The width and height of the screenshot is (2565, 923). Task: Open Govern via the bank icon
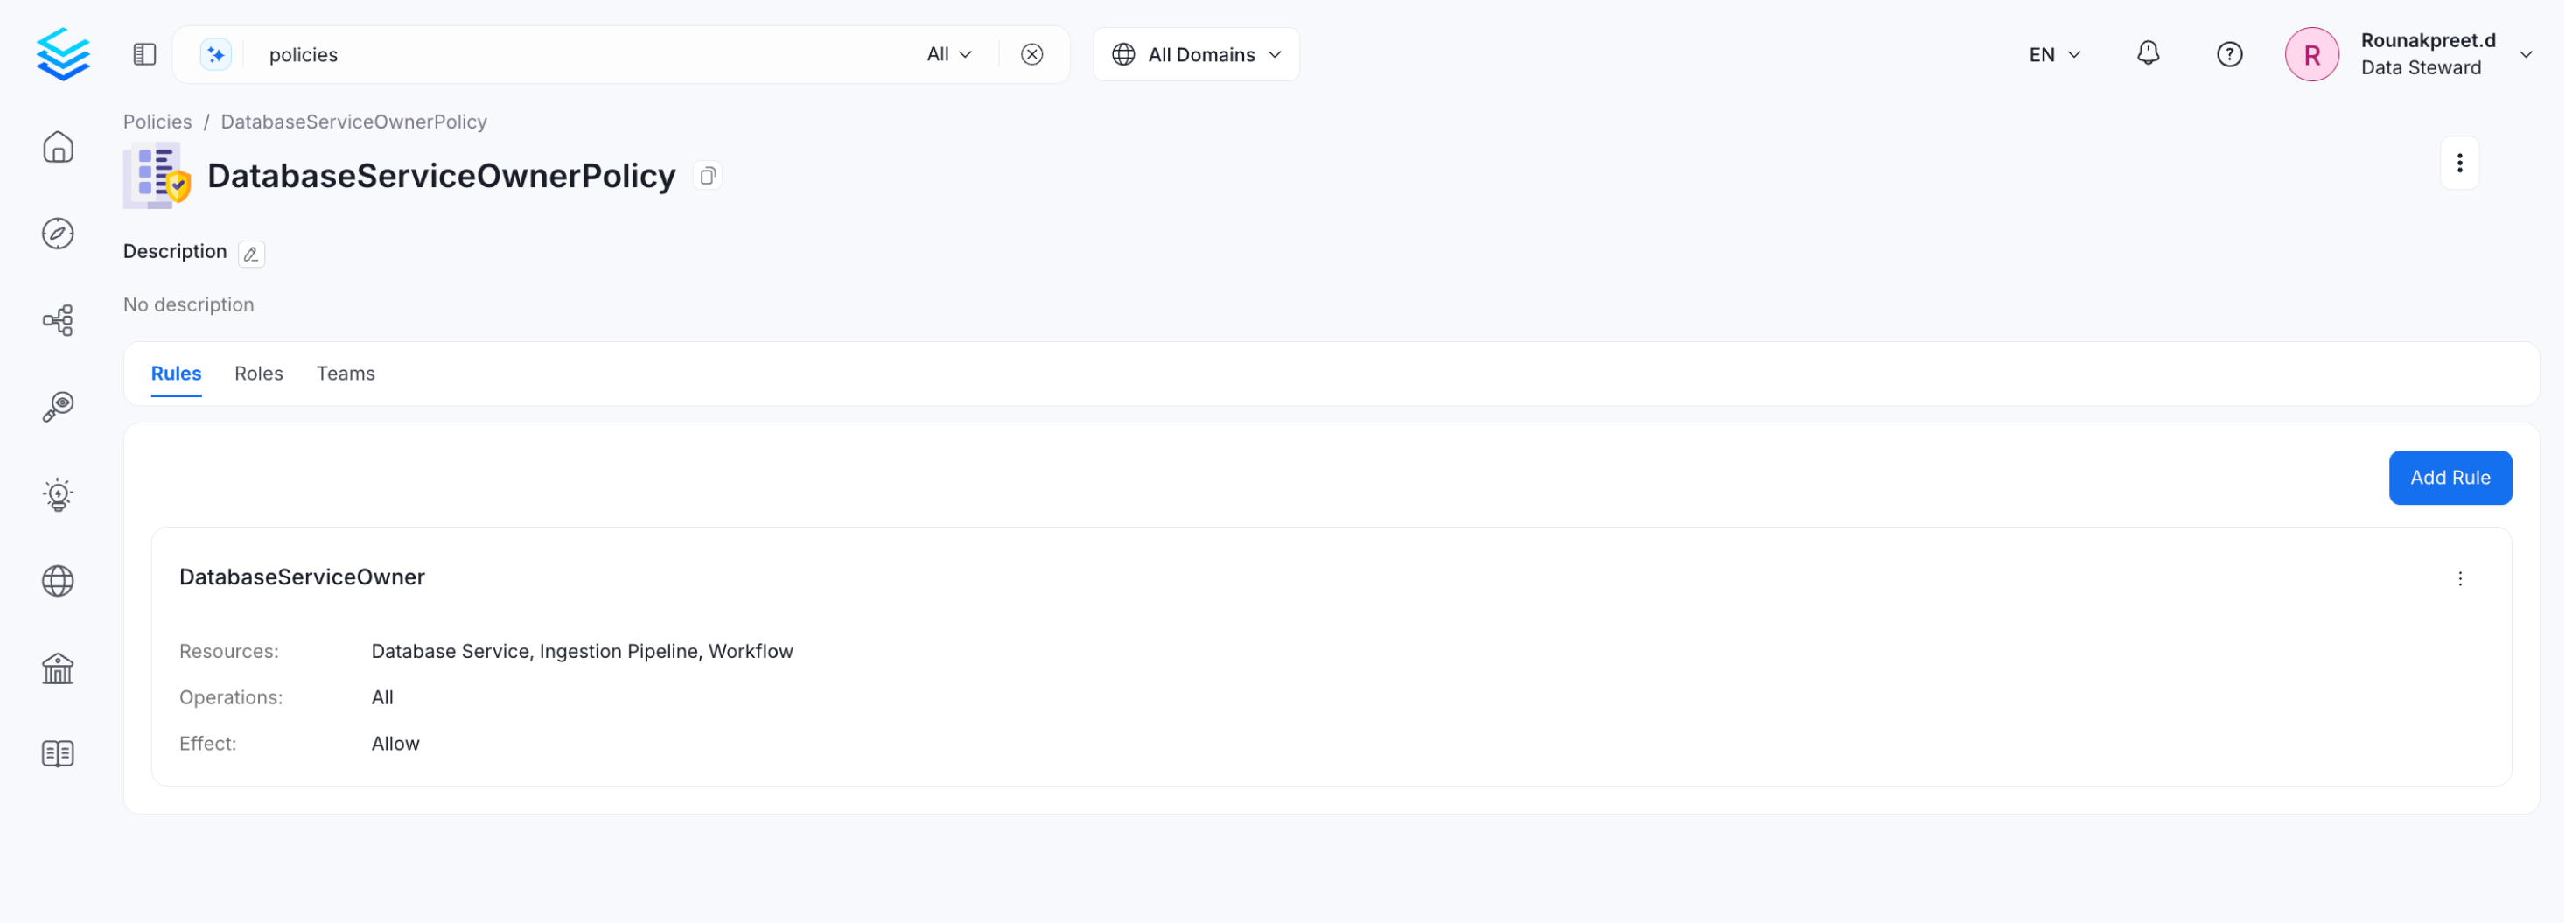(x=58, y=668)
